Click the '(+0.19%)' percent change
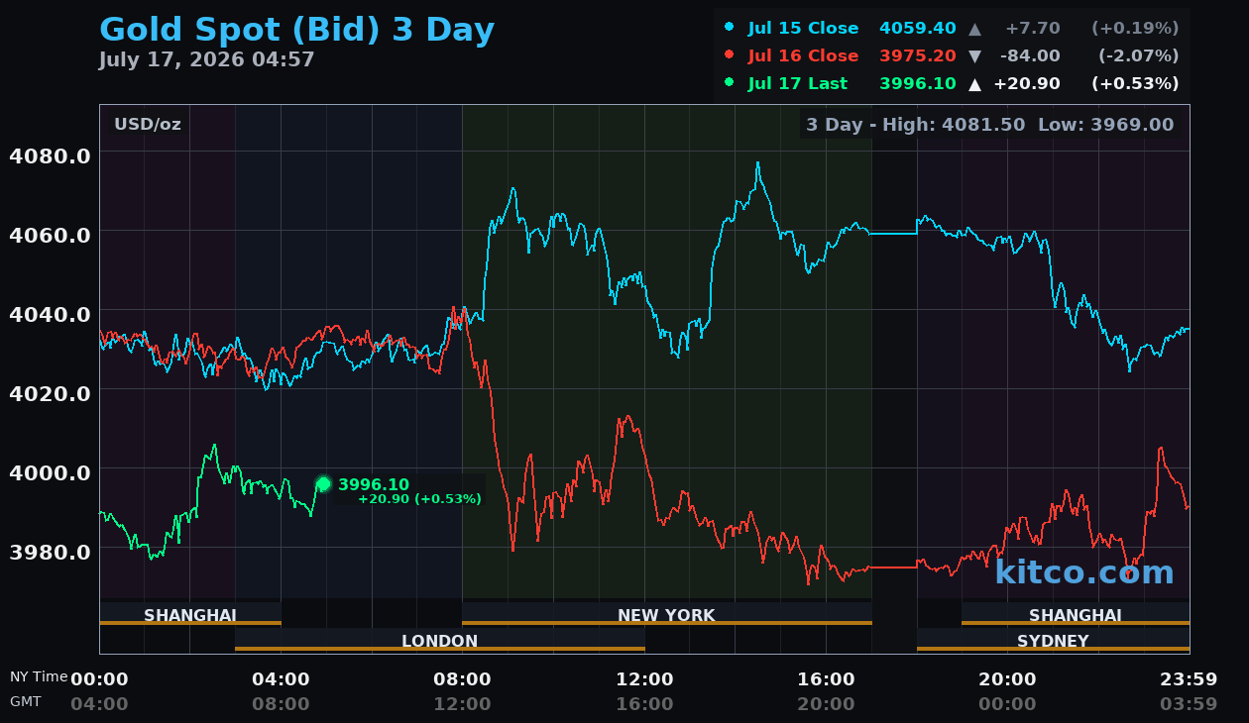The image size is (1249, 723). pyautogui.click(x=1135, y=28)
